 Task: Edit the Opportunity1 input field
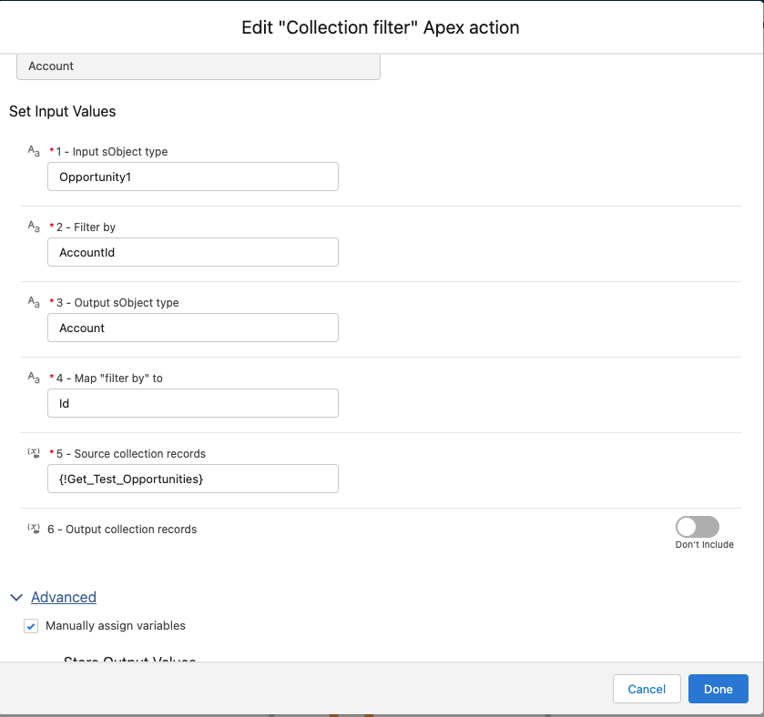click(x=192, y=177)
